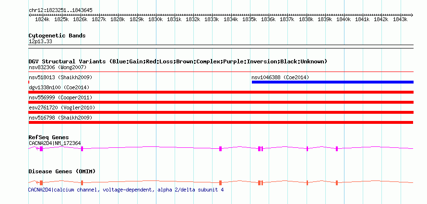Click the 1824k ruler tick label
The height and width of the screenshot is (204, 427).
click(x=43, y=19)
